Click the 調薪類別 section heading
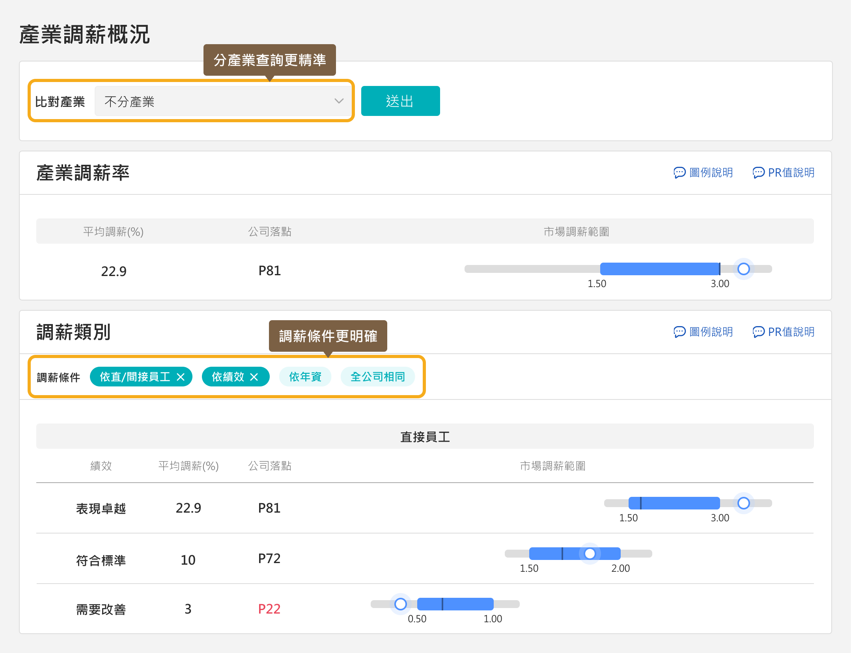The image size is (851, 653). (x=73, y=332)
